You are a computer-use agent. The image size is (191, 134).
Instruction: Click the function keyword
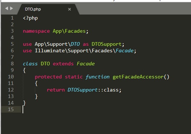pyautogui.click(x=97, y=77)
